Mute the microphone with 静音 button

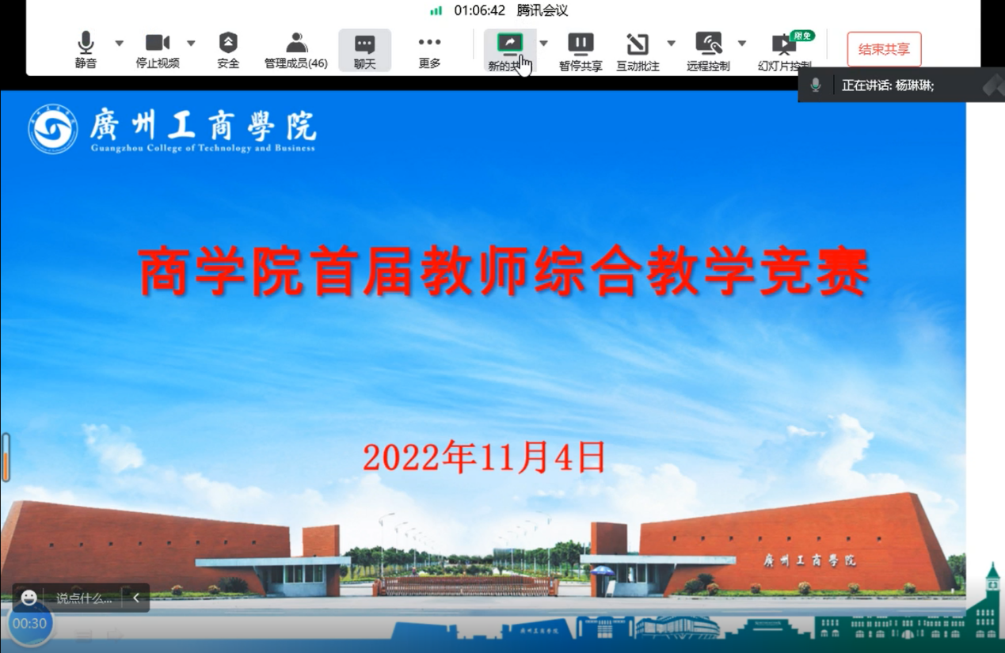[86, 49]
